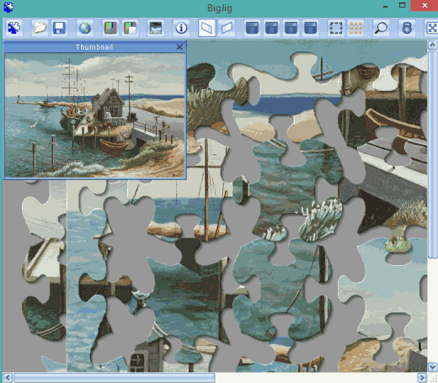Click the first blue tray box icon
This screenshot has height=383, width=438.
coord(252,28)
